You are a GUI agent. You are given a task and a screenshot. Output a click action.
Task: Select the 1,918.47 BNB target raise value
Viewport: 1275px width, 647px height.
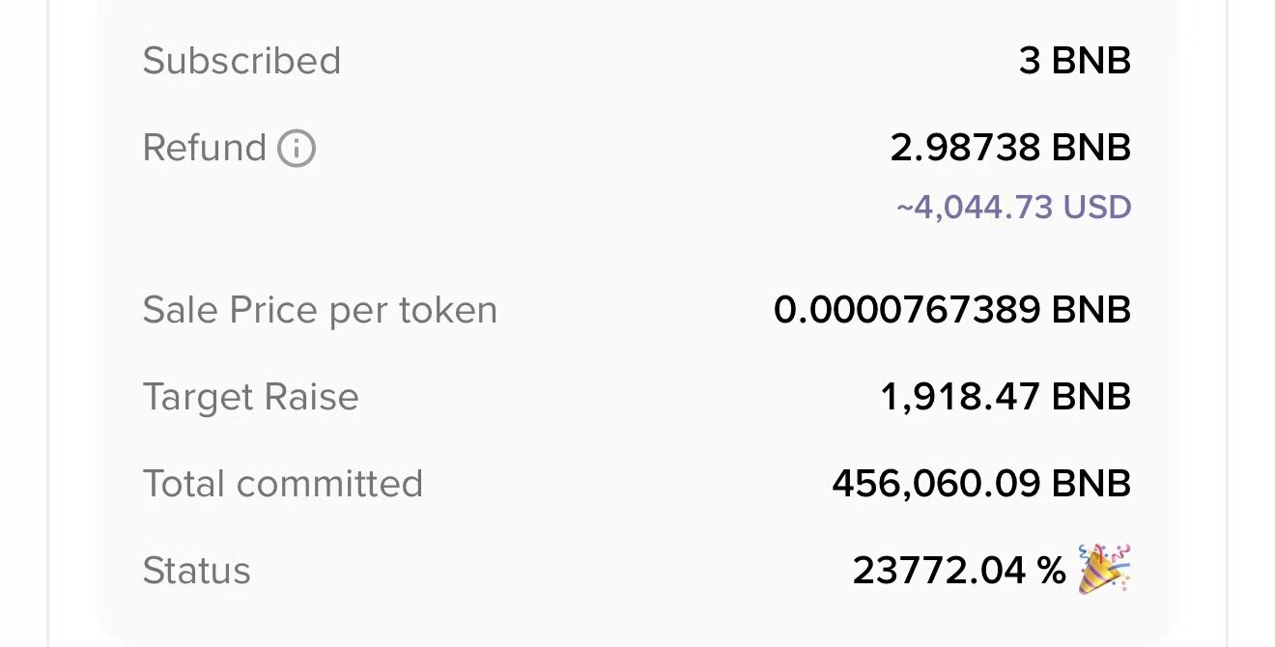(x=1005, y=397)
